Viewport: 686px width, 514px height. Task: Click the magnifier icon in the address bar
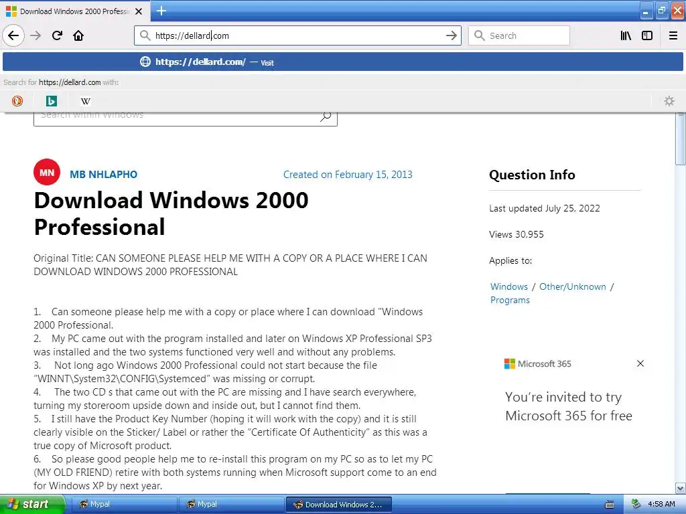click(145, 35)
